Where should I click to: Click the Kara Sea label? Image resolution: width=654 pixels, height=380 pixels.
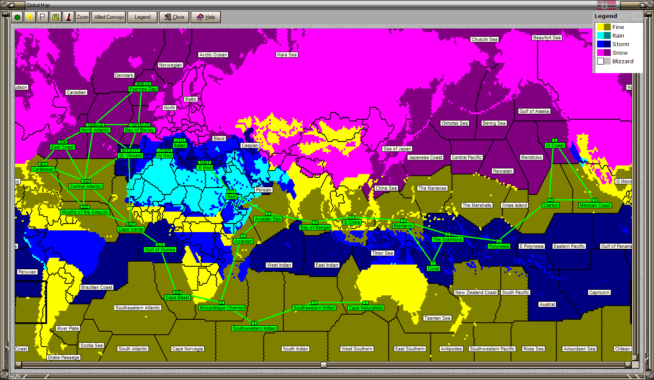click(287, 55)
